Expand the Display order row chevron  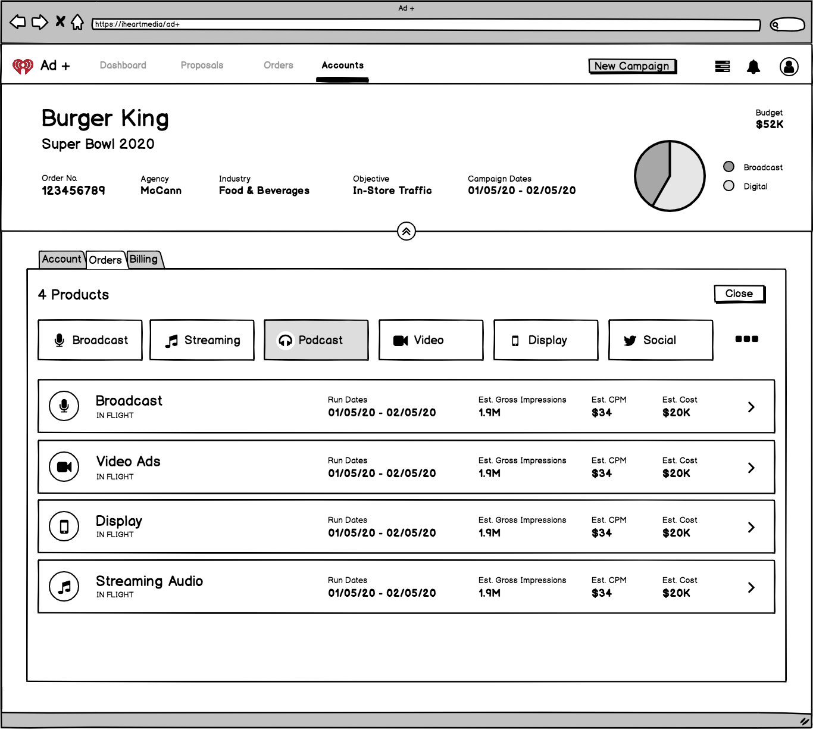click(751, 527)
